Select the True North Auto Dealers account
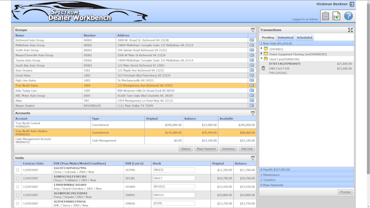This screenshot has height=208, width=370. pyautogui.click(x=135, y=133)
